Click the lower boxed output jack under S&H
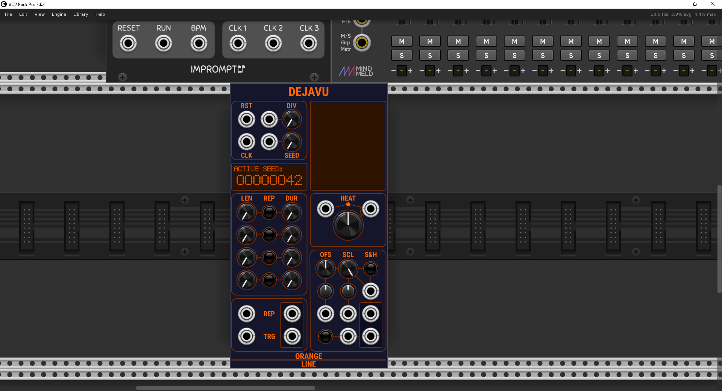Viewport: 722px width, 391px height. tap(371, 336)
